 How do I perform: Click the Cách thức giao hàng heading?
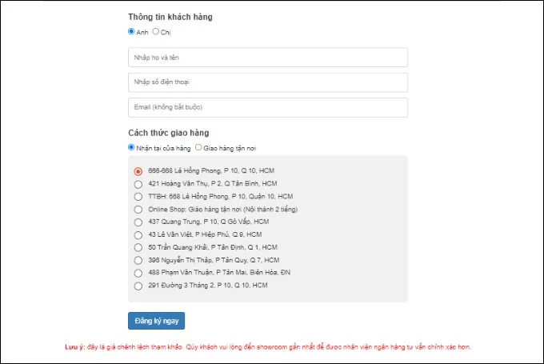(169, 133)
